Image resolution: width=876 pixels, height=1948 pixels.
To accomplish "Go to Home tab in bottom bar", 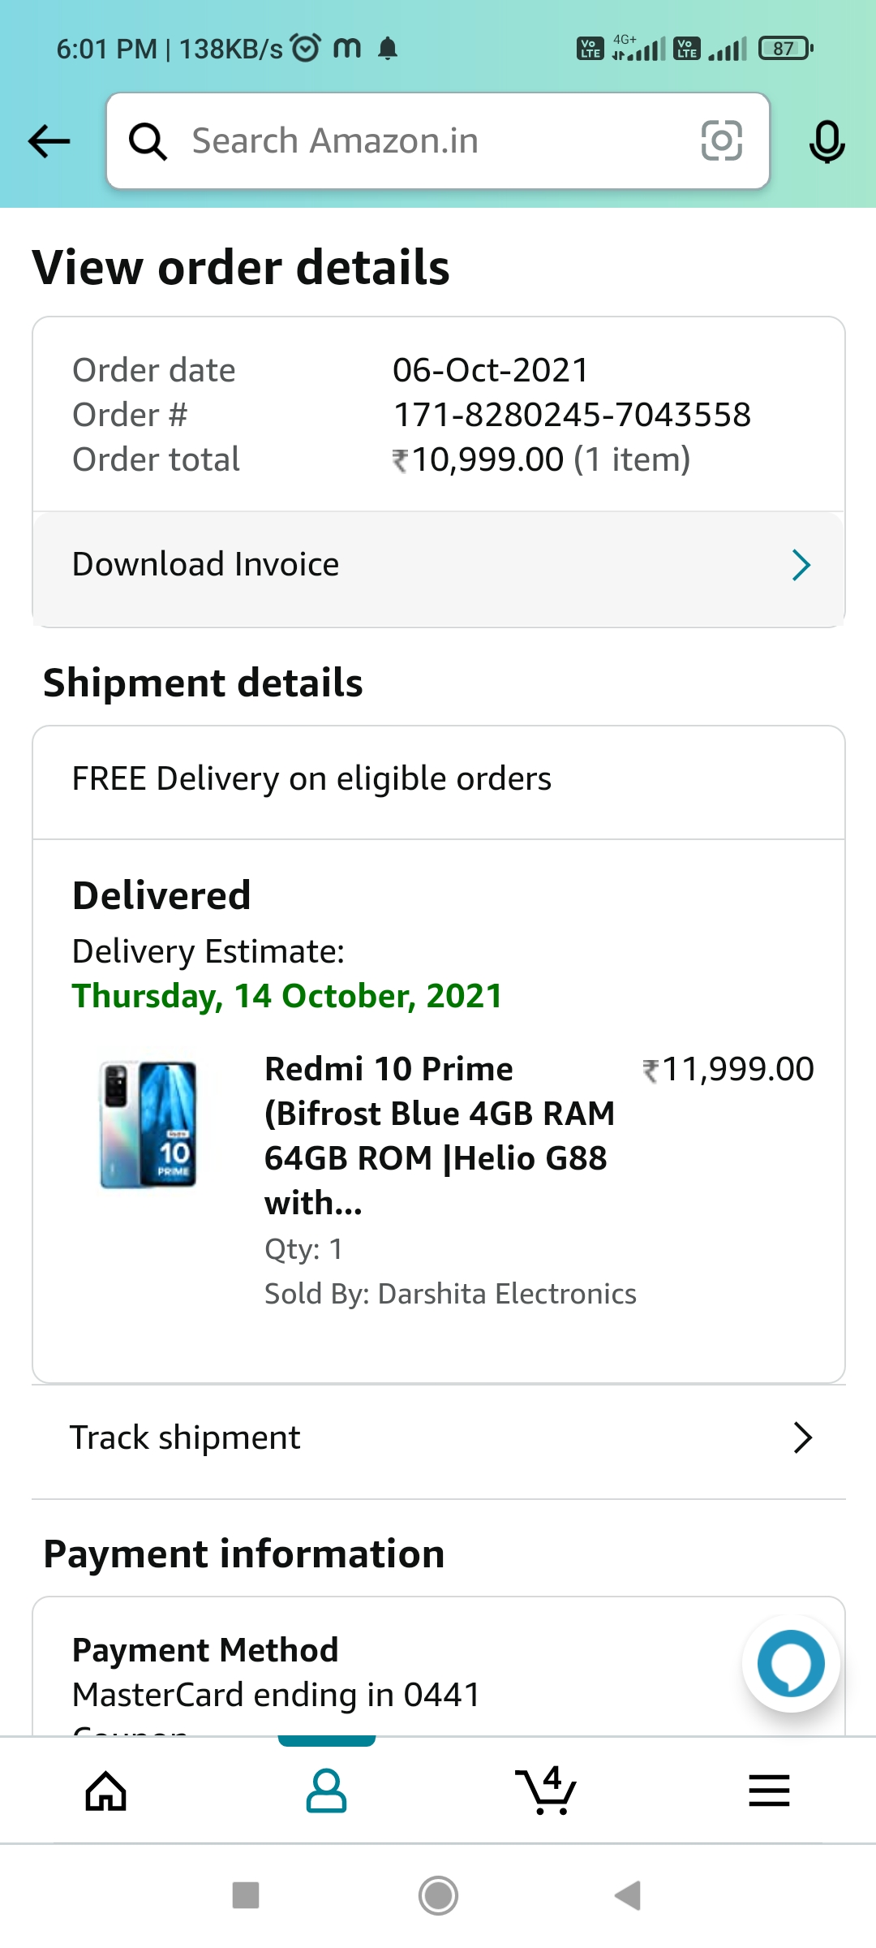I will coord(106,1791).
